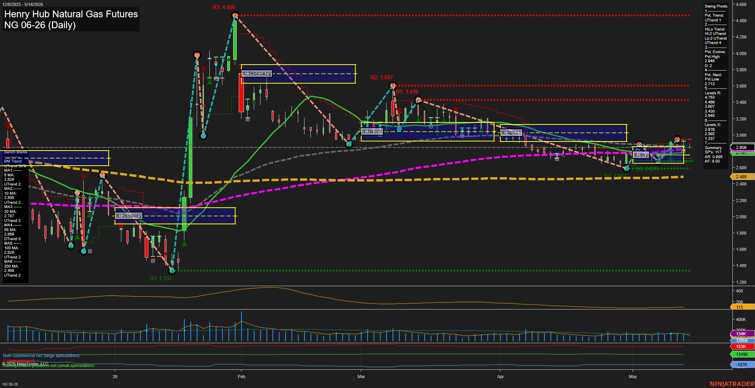The width and height of the screenshot is (755, 388).
Task: Click the 100 MA: entry in Bench Marks
Action: tap(11, 248)
